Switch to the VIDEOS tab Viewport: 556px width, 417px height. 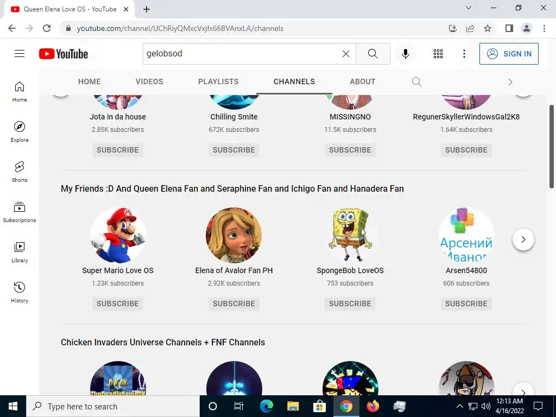[149, 81]
